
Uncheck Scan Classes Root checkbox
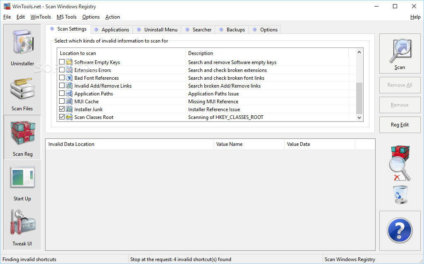click(x=62, y=117)
